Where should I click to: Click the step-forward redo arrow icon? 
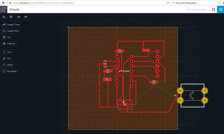click(x=26, y=17)
